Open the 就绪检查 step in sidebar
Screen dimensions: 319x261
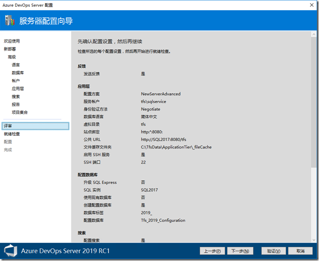[12, 134]
